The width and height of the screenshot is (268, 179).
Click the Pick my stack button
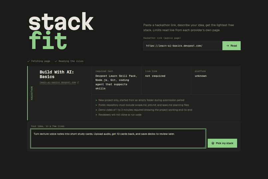coord(222,143)
